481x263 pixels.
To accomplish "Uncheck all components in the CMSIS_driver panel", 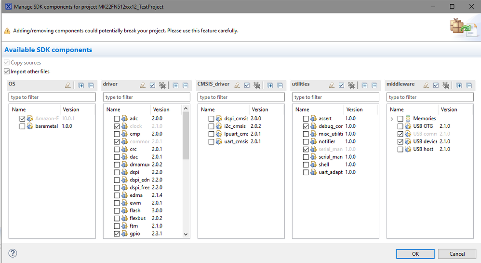I will pyautogui.click(x=257, y=85).
